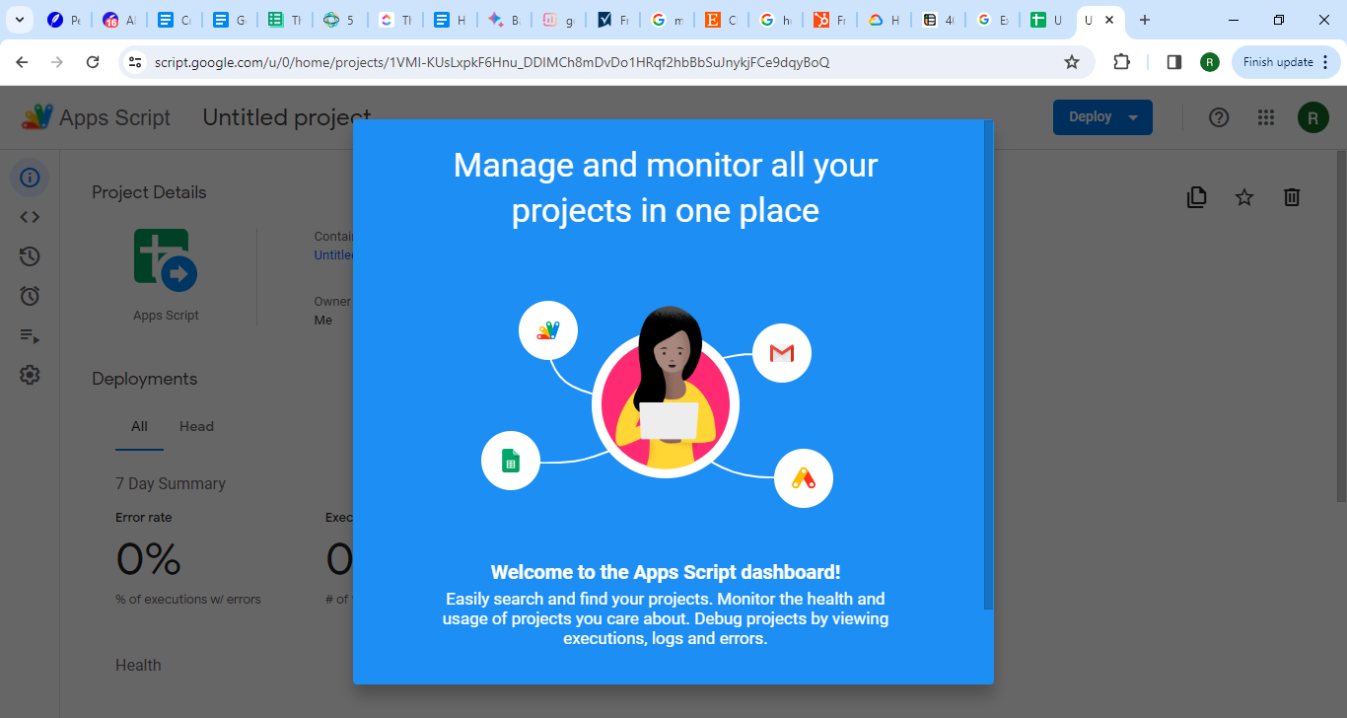
Task: Open the Apps Script help question icon
Action: coord(1219,117)
